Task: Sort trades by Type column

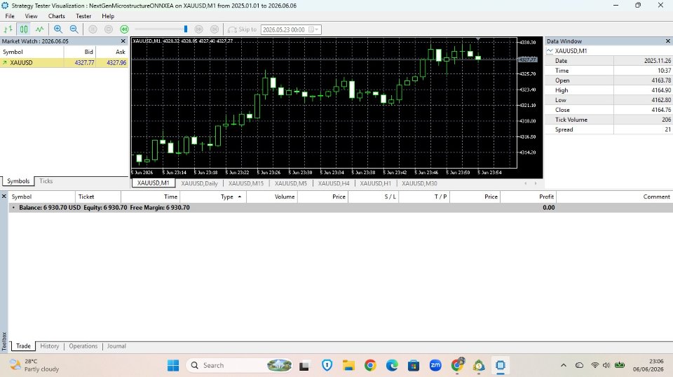Action: (213, 197)
